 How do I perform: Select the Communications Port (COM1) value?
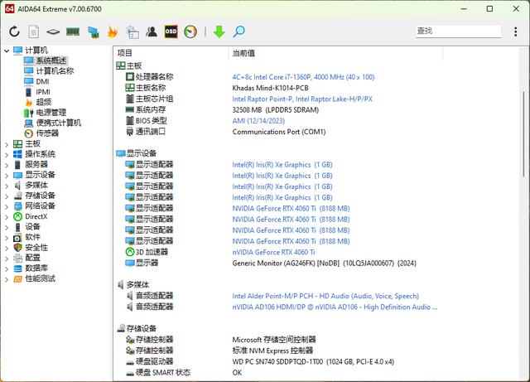pos(279,132)
